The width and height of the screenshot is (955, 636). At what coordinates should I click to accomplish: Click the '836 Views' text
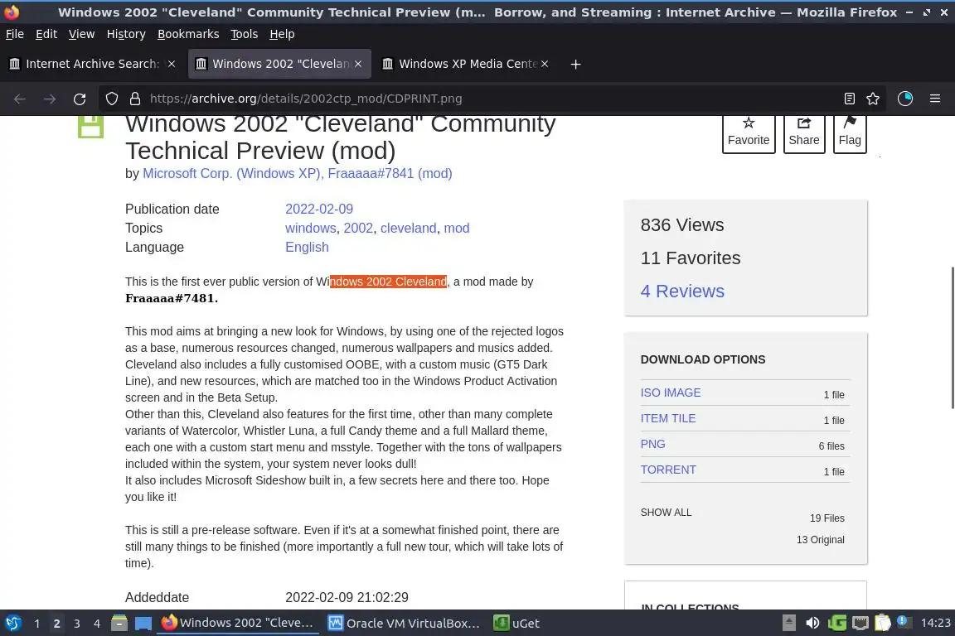pos(682,225)
